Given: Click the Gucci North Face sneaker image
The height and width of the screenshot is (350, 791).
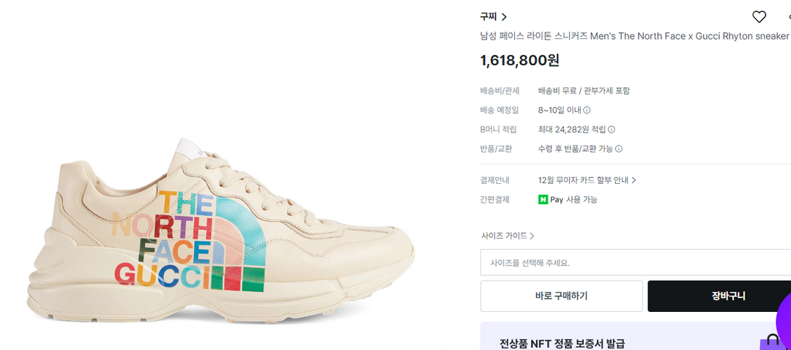Looking at the screenshot, I should point(220,231).
